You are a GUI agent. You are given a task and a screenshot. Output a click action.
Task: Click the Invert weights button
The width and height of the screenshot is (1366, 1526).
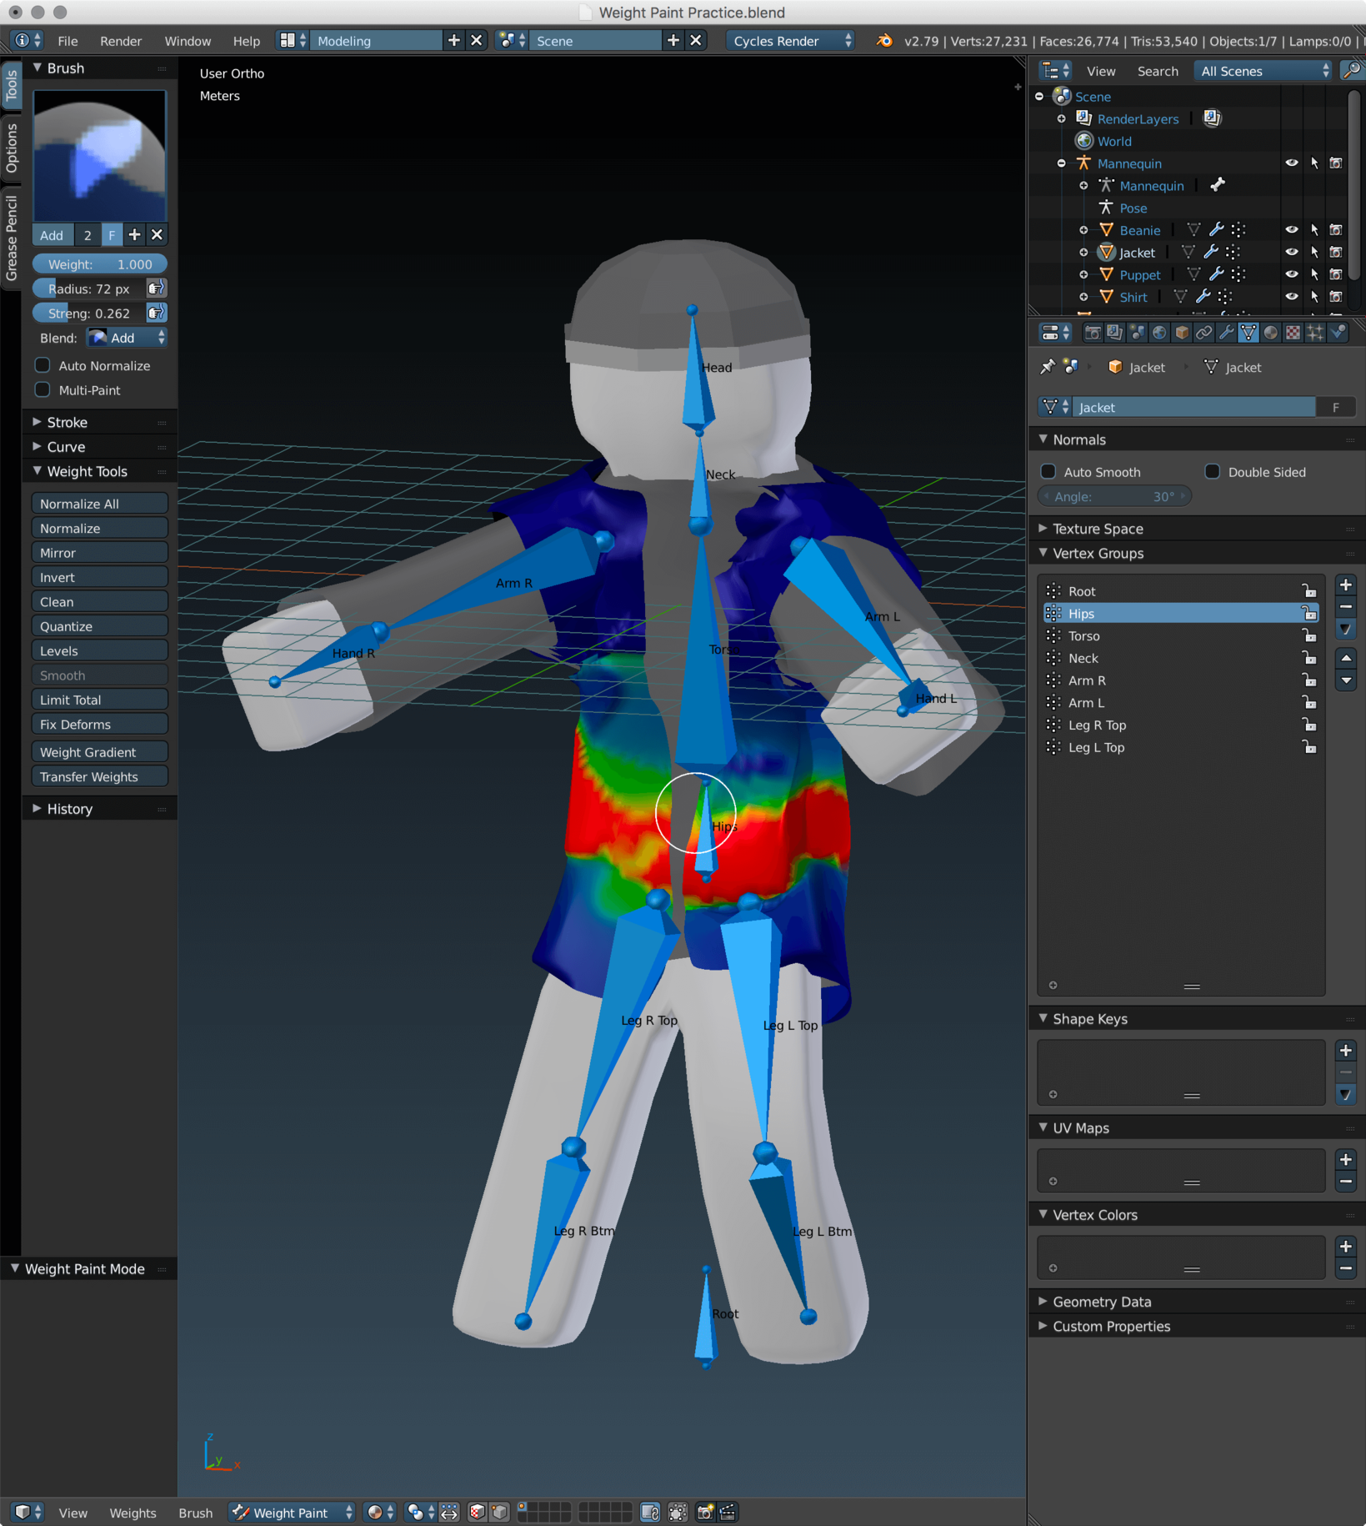[99, 577]
